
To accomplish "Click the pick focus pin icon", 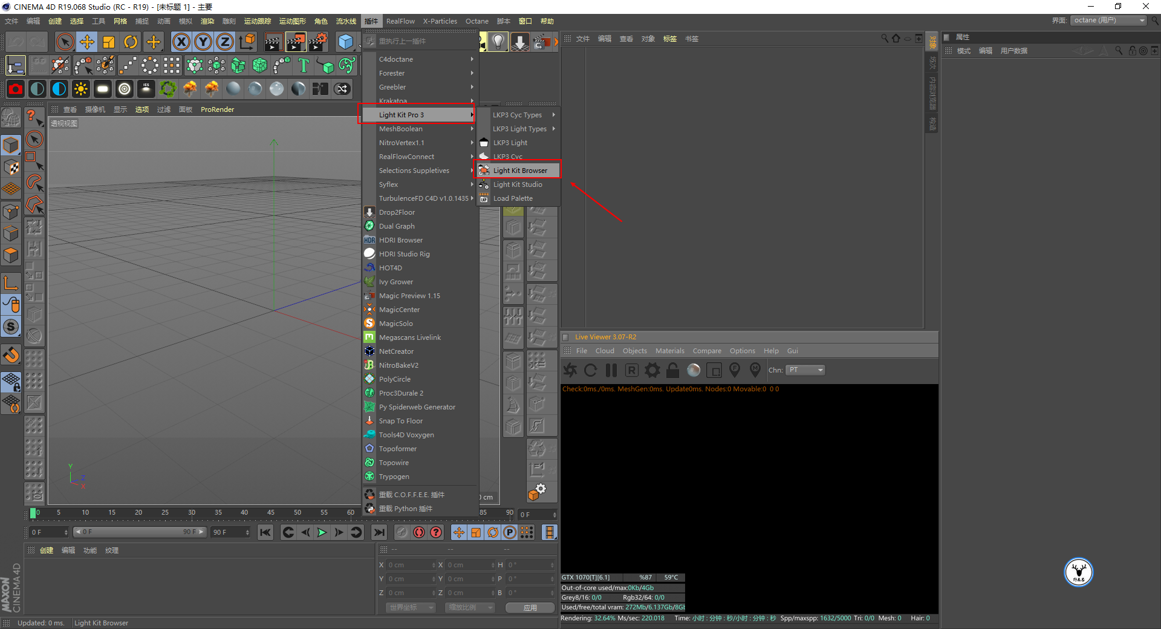I will tap(735, 370).
